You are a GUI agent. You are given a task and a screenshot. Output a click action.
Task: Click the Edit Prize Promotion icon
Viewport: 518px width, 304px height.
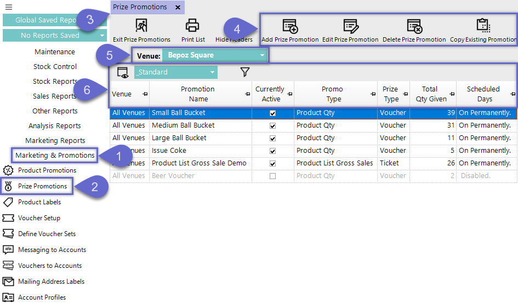point(350,26)
